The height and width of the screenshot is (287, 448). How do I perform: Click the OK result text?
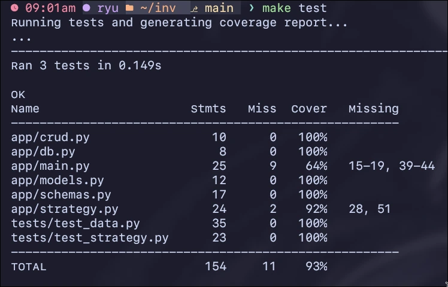click(x=18, y=94)
